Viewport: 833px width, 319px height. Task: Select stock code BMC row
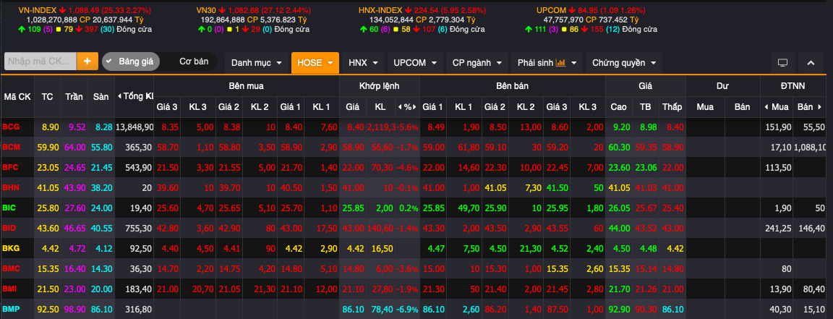tap(11, 268)
